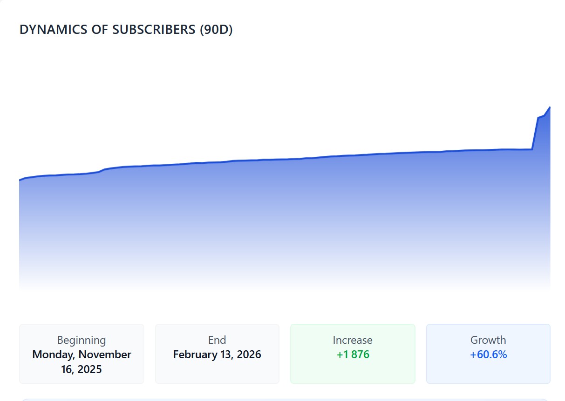565x401 pixels.
Task: Open the green Increase card
Action: pos(353,354)
